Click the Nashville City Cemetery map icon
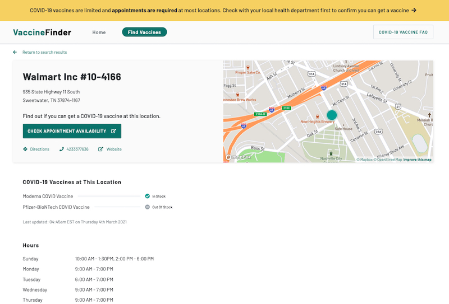The image size is (449, 304). [x=331, y=154]
